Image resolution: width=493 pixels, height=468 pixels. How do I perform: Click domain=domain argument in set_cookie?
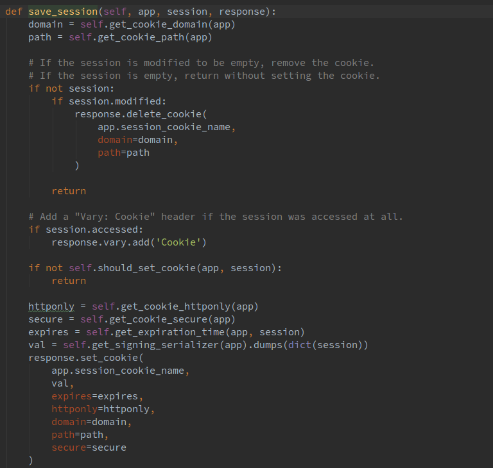point(89,422)
